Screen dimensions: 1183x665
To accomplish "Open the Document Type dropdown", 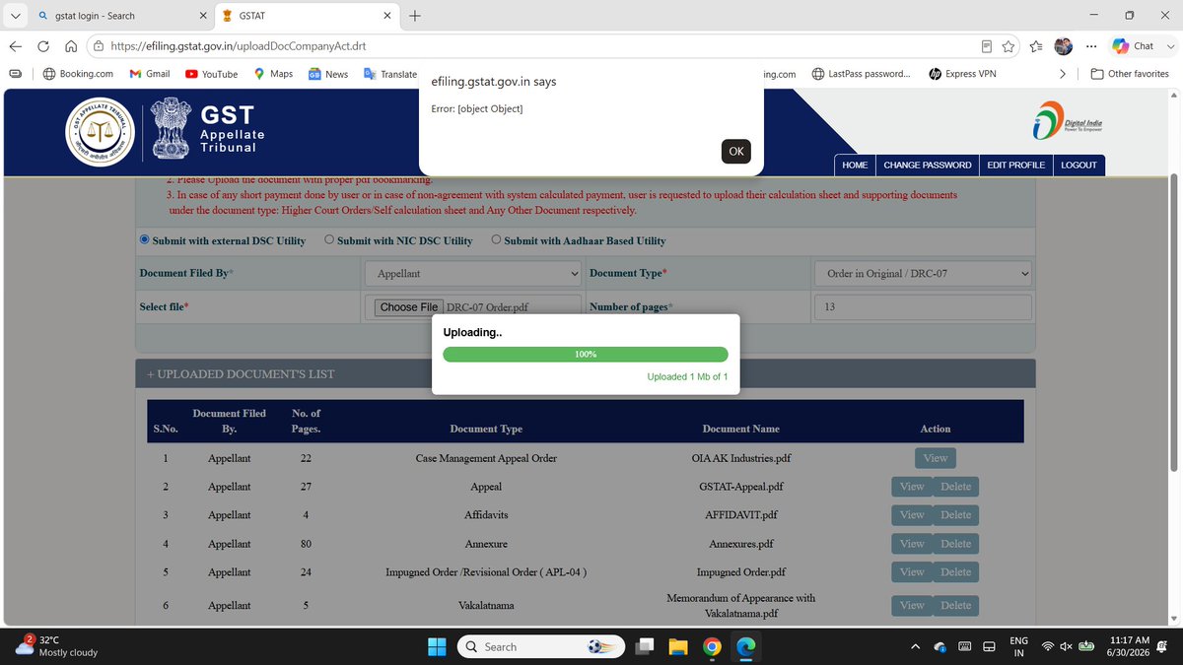I will click(x=923, y=273).
